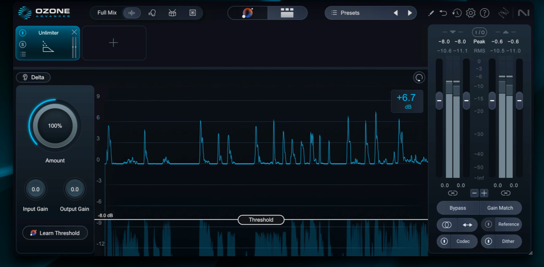
Task: Click the Ozone Advanced logo
Action: pyautogui.click(x=44, y=13)
